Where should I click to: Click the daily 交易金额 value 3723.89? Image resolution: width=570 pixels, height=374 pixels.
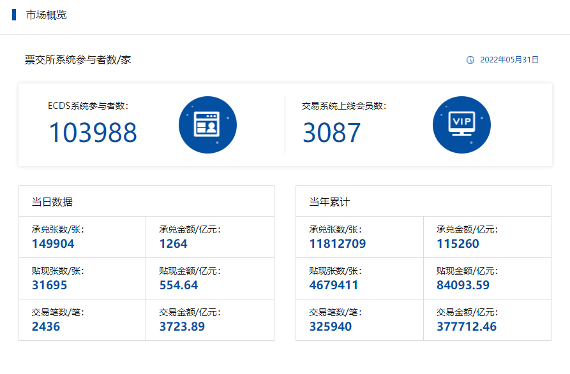182,326
